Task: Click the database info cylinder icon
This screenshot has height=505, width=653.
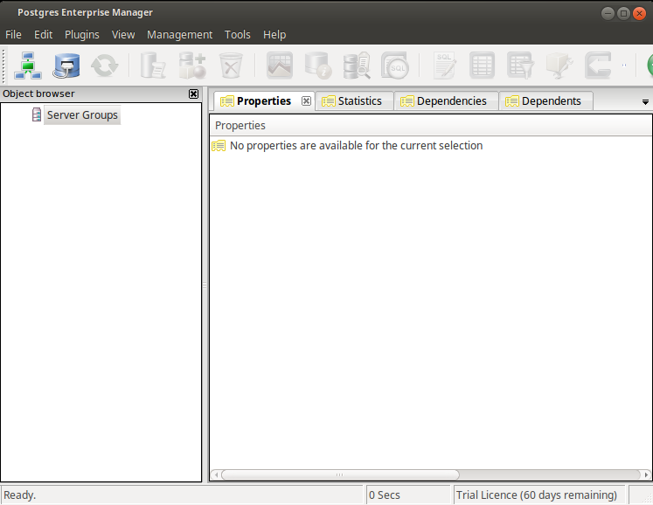Action: (x=318, y=66)
